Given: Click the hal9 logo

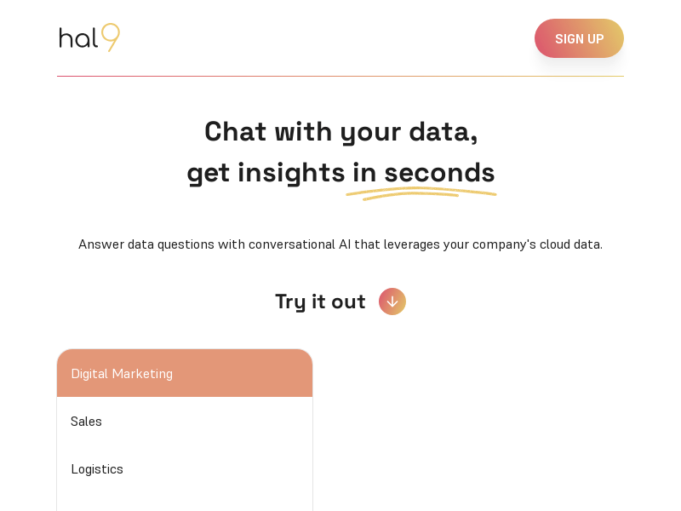Looking at the screenshot, I should (x=89, y=37).
